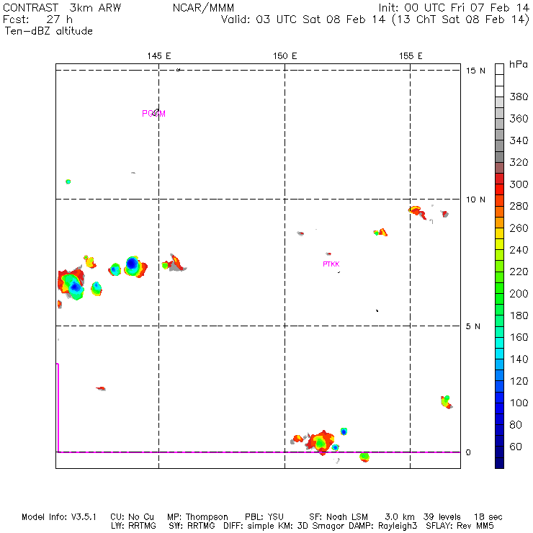
Task: Pick the yellow color bar segment beside 260
Action: coord(499,233)
